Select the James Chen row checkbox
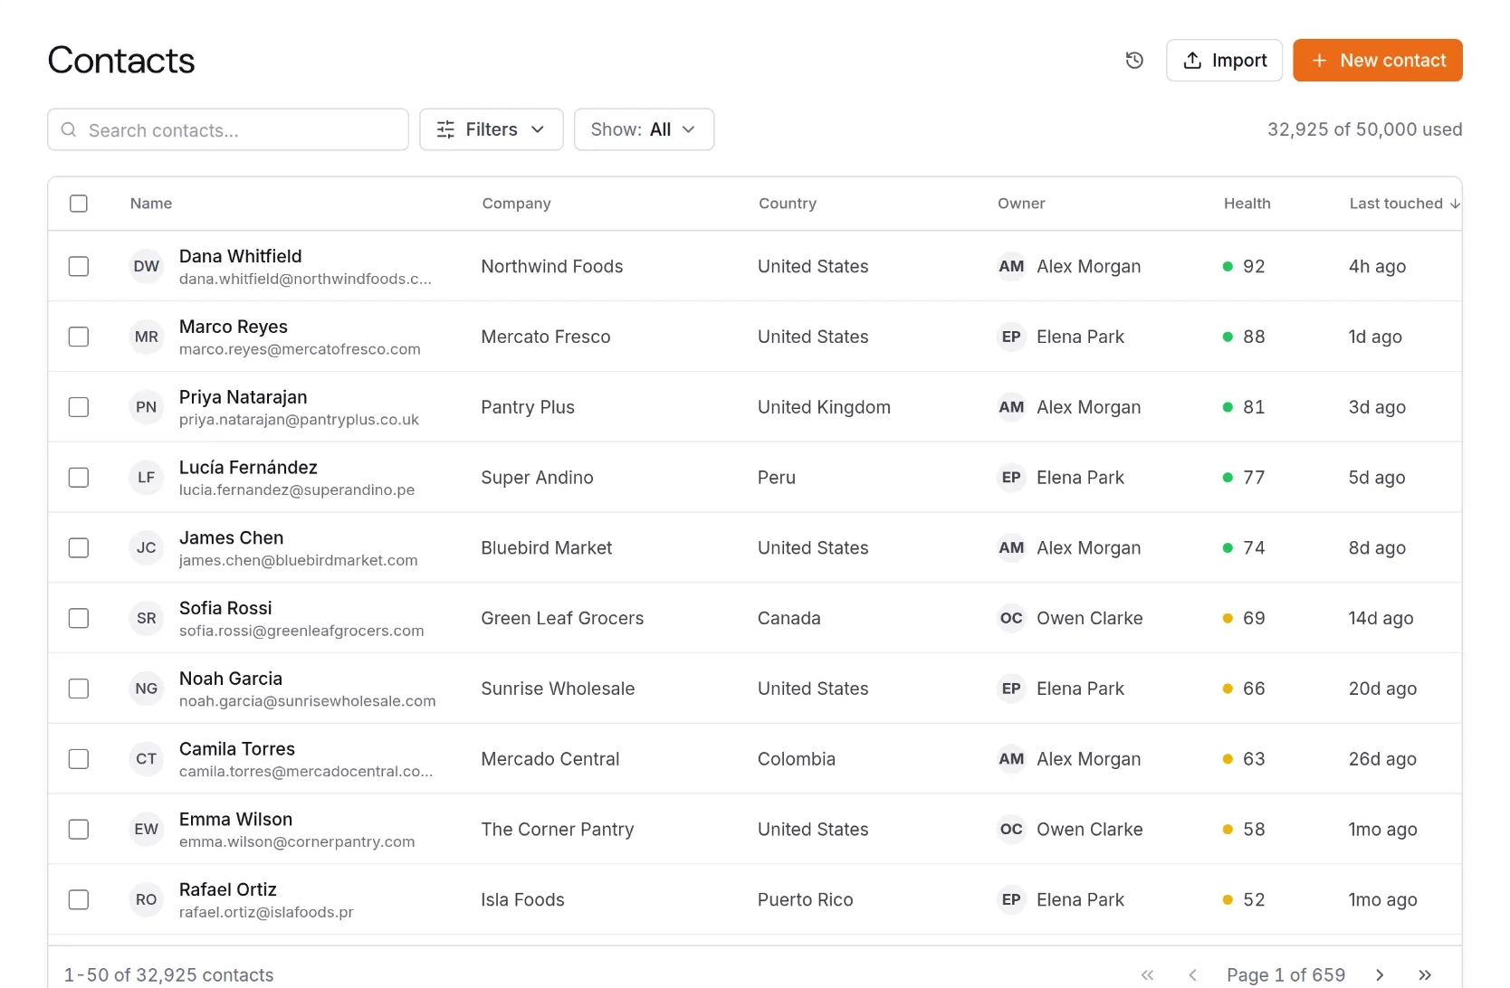1510x988 pixels. tap(79, 548)
